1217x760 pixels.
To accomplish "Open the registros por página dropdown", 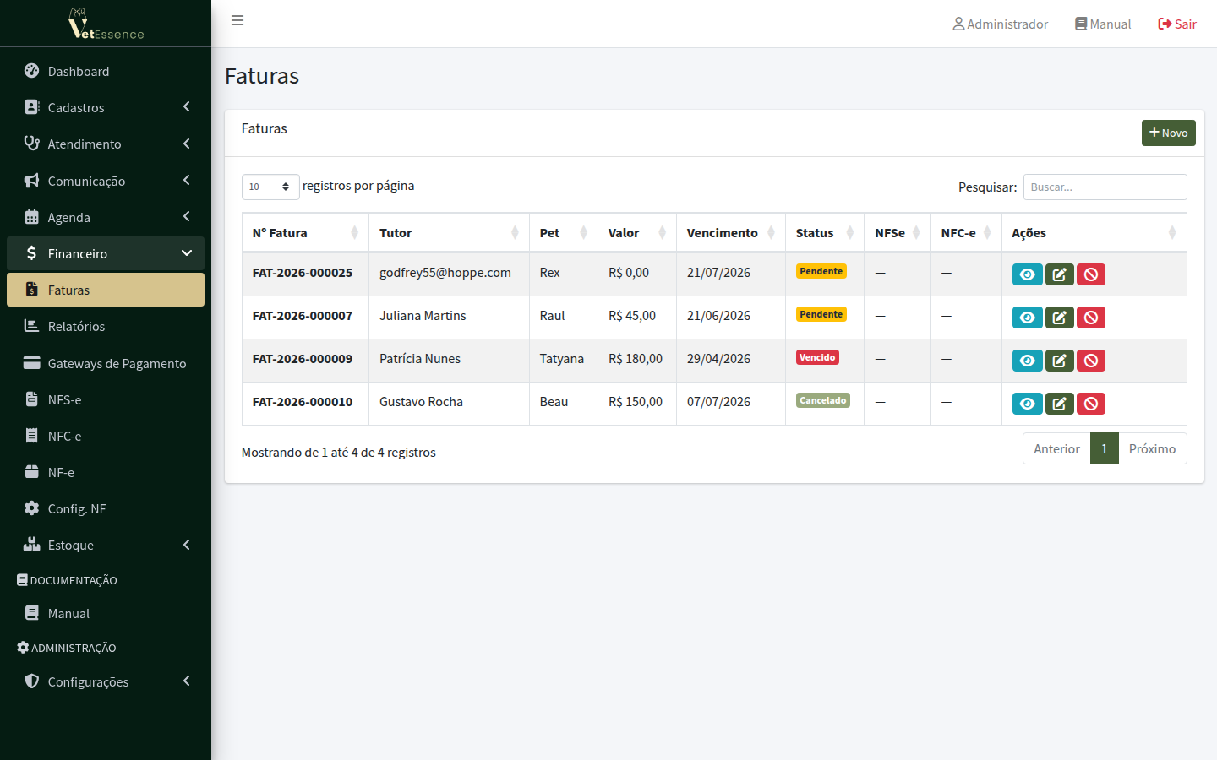I will tap(270, 187).
